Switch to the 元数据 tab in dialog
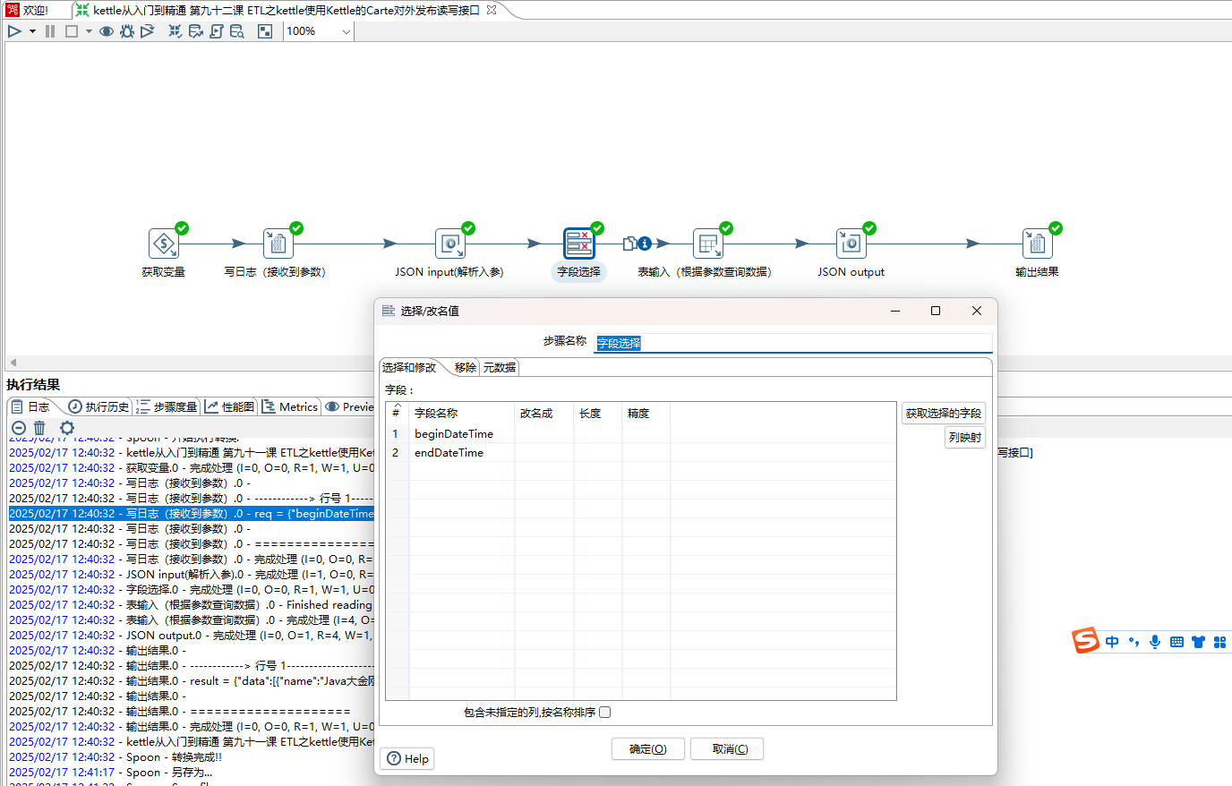1232x786 pixels. (500, 367)
